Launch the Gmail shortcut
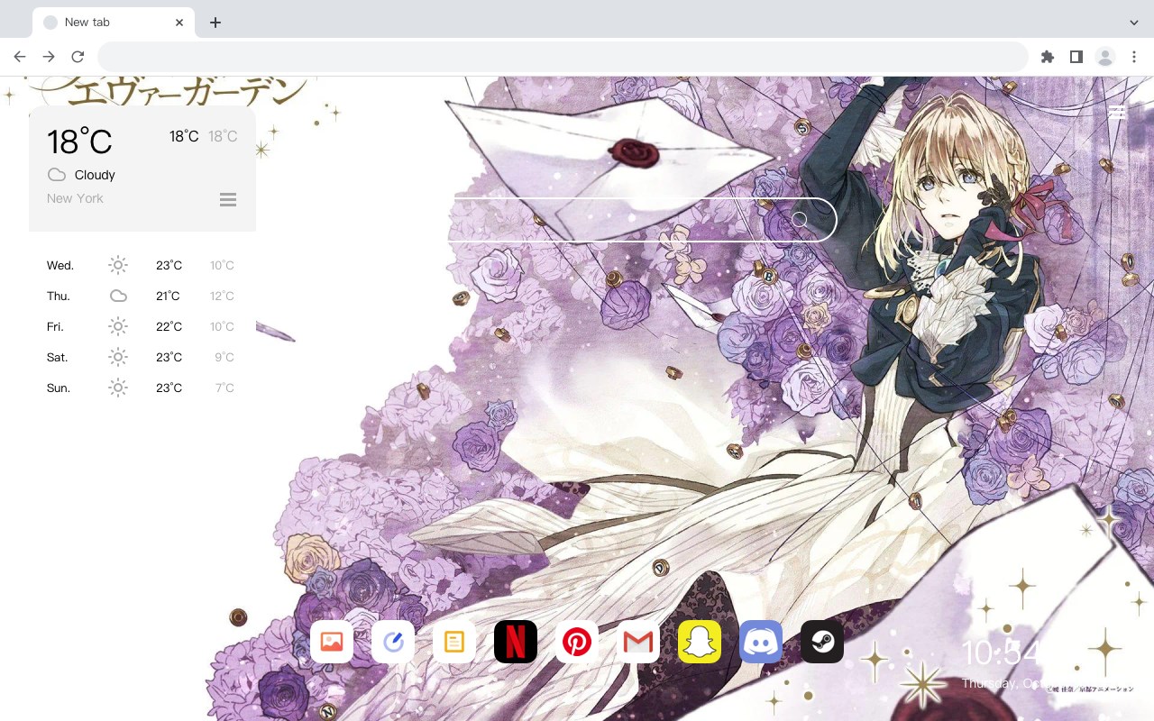The width and height of the screenshot is (1154, 721). [638, 642]
